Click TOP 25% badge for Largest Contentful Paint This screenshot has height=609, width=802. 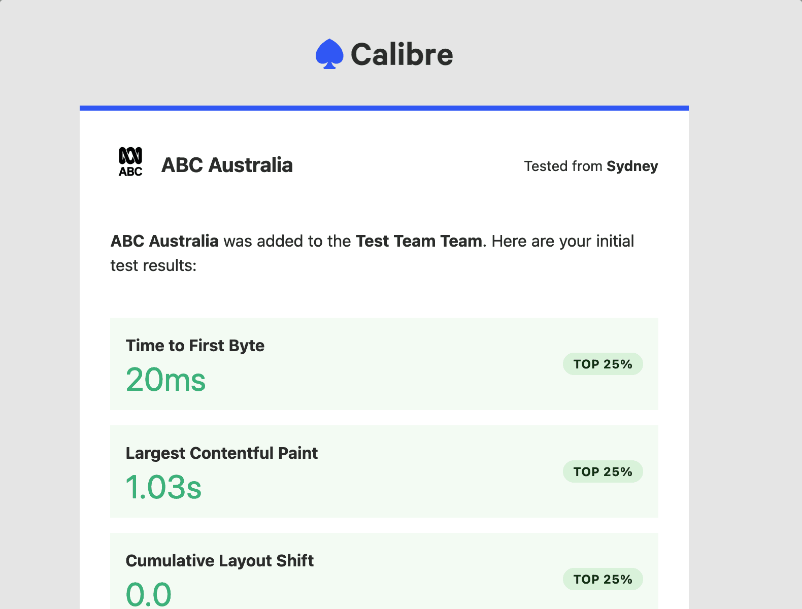pyautogui.click(x=603, y=472)
